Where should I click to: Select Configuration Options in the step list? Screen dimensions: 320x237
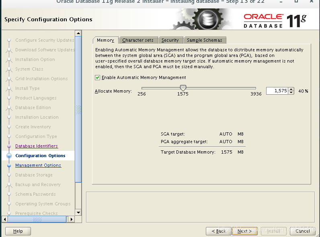click(41, 156)
